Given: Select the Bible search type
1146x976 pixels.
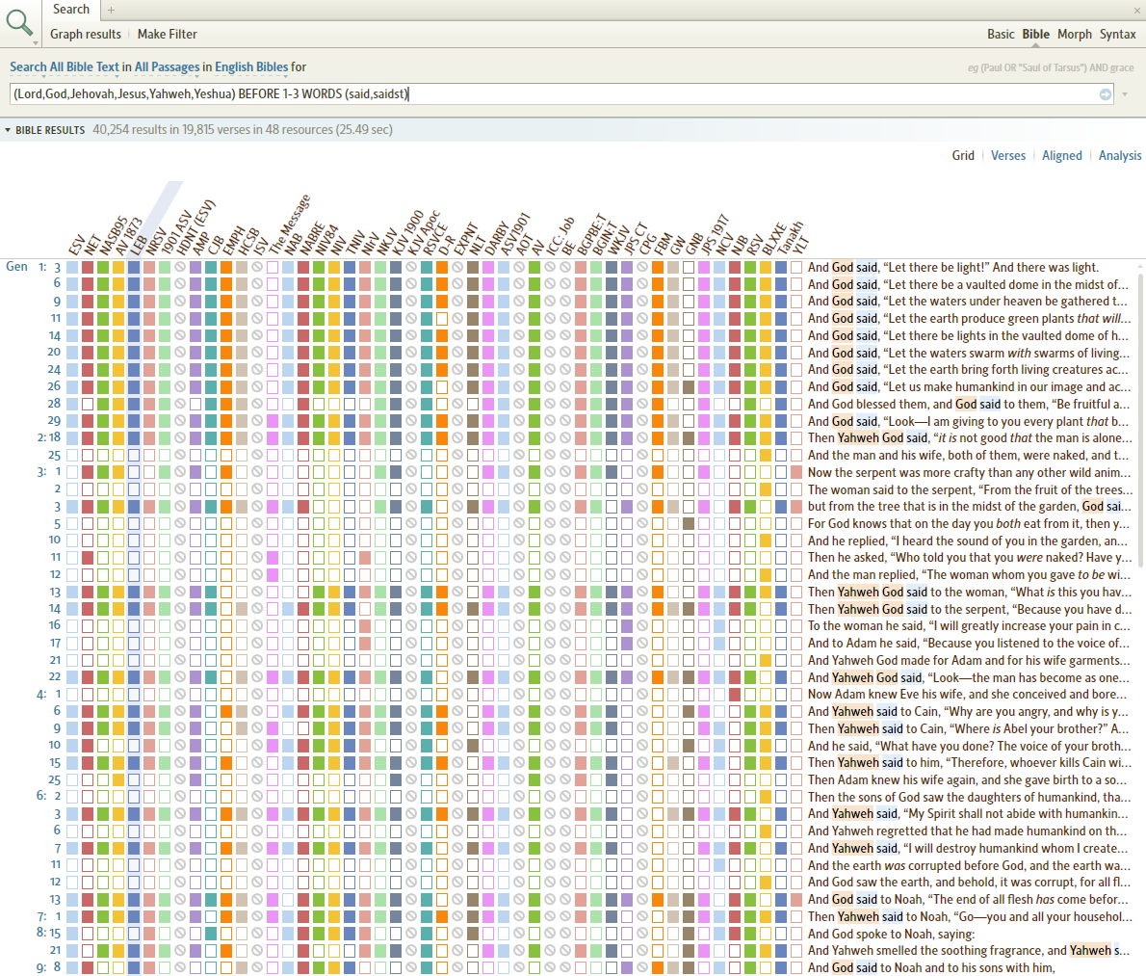Looking at the screenshot, I should click(x=1035, y=34).
